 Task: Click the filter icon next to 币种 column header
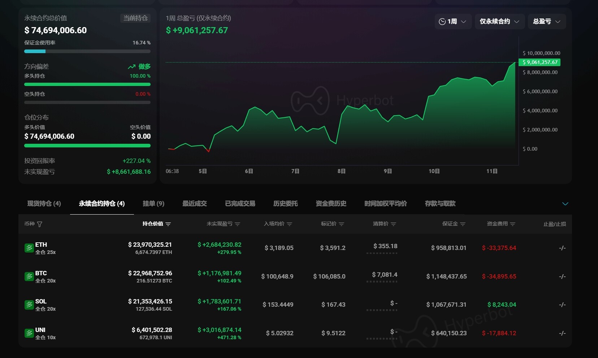point(40,224)
